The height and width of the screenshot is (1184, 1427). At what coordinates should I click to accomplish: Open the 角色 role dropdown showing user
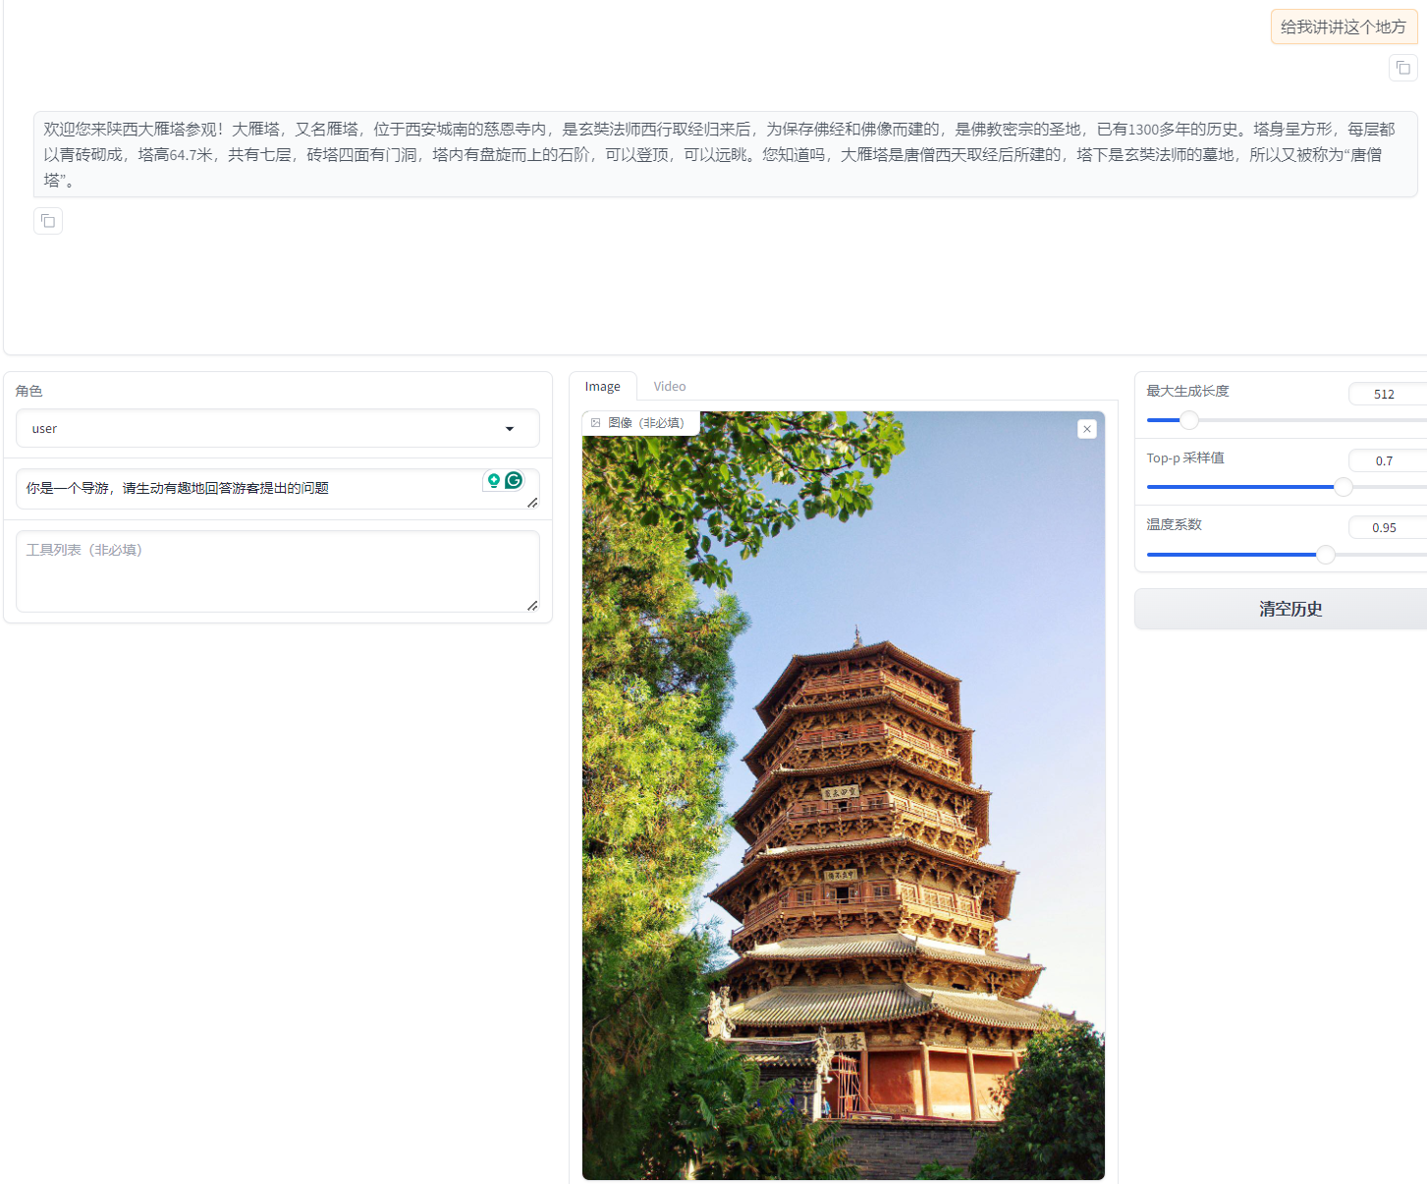pos(278,428)
